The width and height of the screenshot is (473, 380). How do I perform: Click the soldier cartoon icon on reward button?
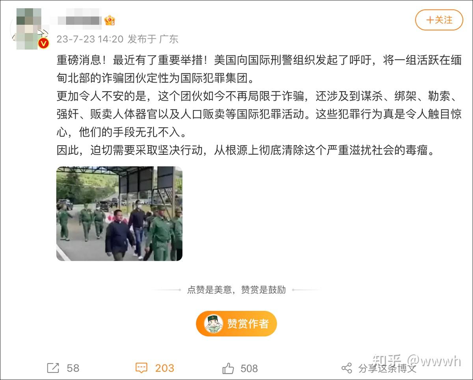[214, 324]
